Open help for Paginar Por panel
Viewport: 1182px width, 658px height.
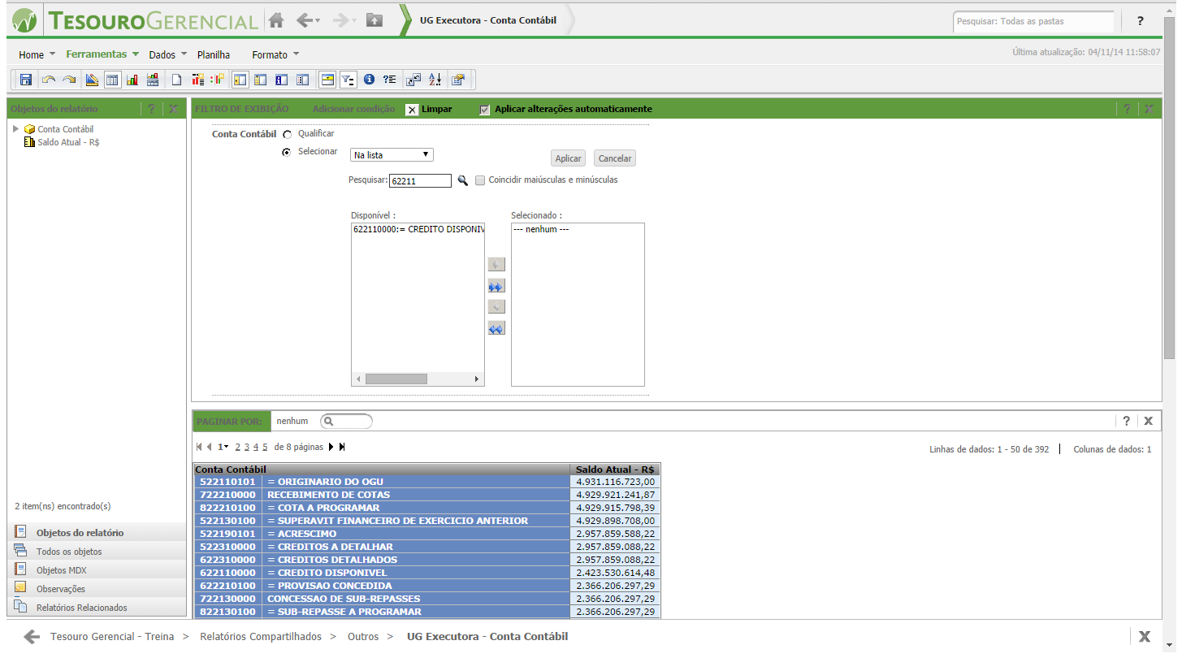point(1127,421)
